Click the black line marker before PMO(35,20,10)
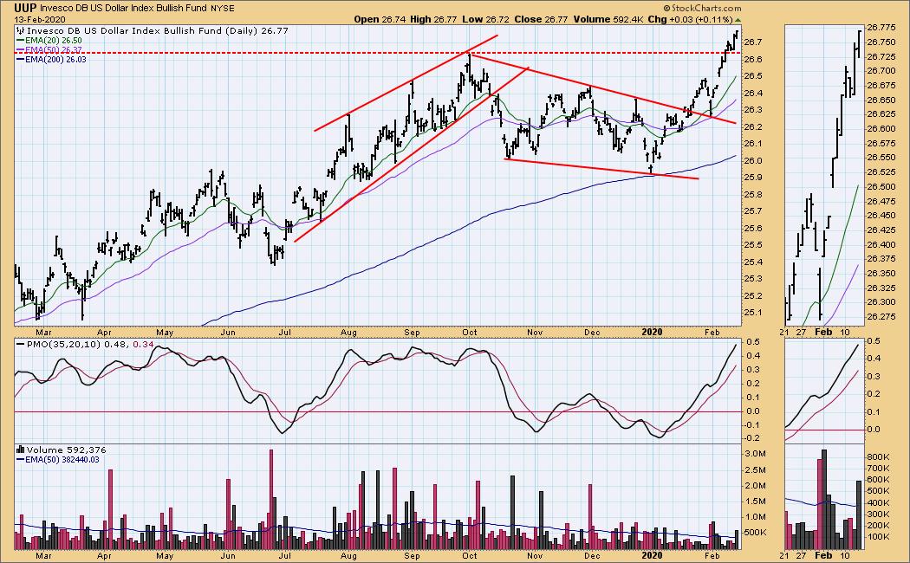Screen dimensions: 910x563 tap(20, 345)
